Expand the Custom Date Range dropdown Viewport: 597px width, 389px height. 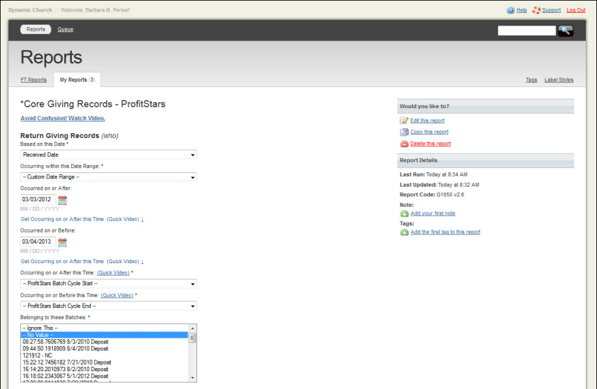[108, 177]
